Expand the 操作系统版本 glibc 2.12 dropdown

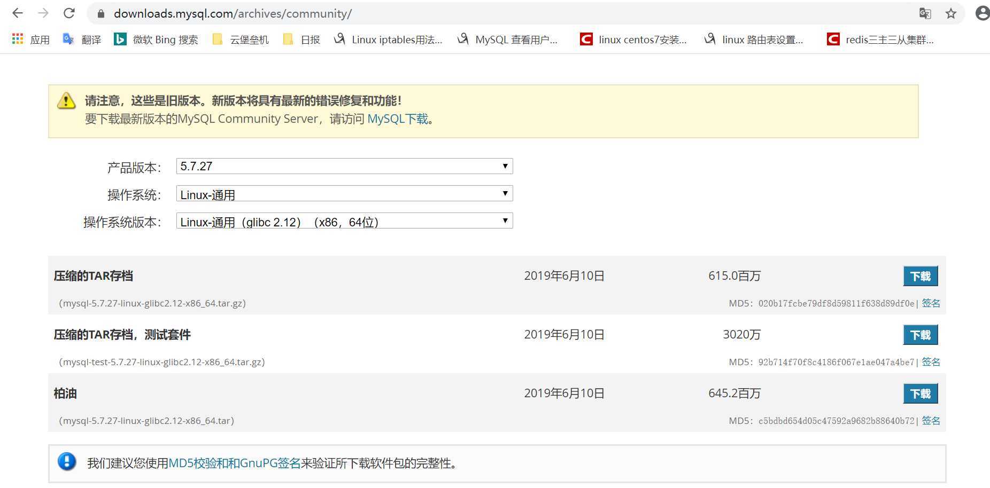[x=344, y=221]
